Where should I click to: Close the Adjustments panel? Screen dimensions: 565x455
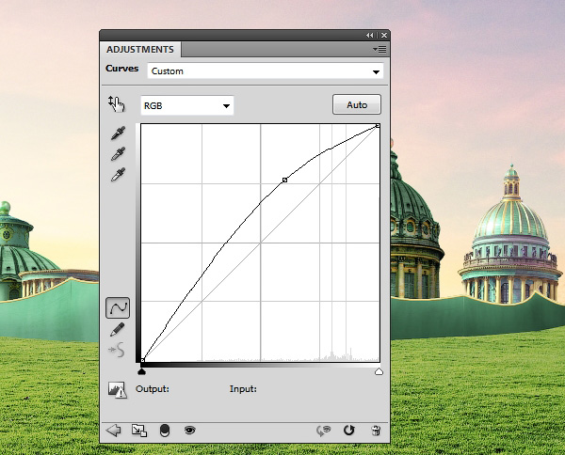[384, 35]
